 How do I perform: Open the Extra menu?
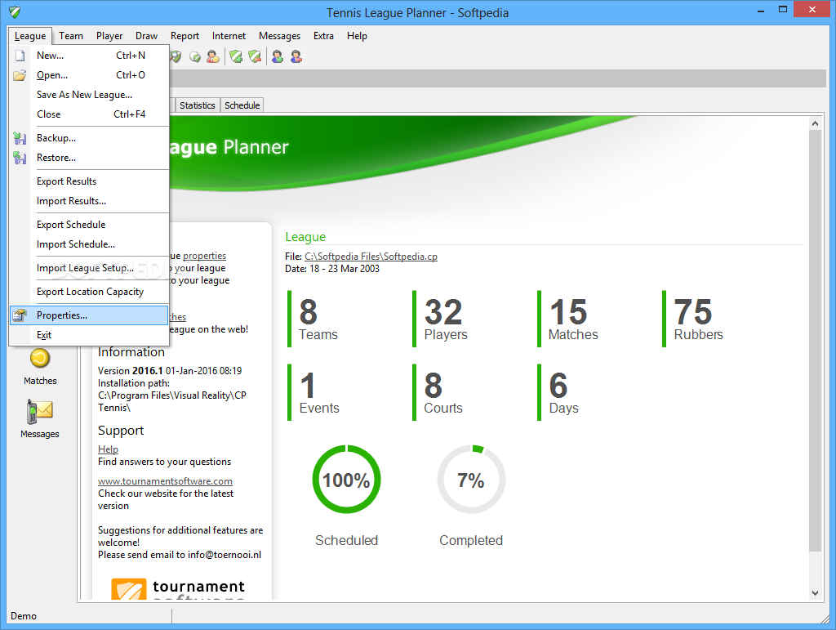click(323, 36)
